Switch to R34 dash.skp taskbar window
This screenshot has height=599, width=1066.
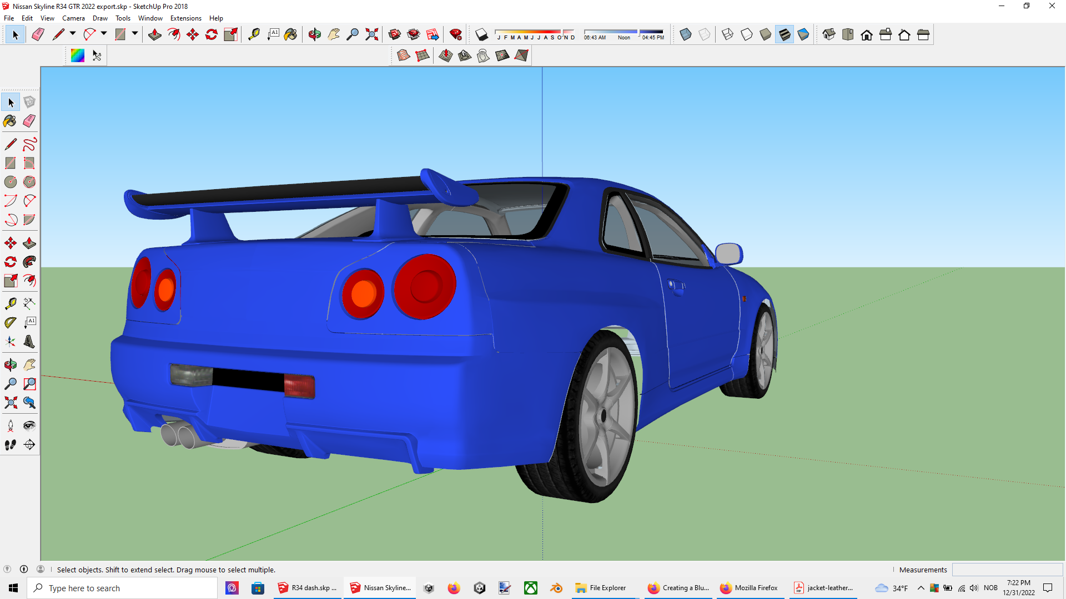[308, 588]
